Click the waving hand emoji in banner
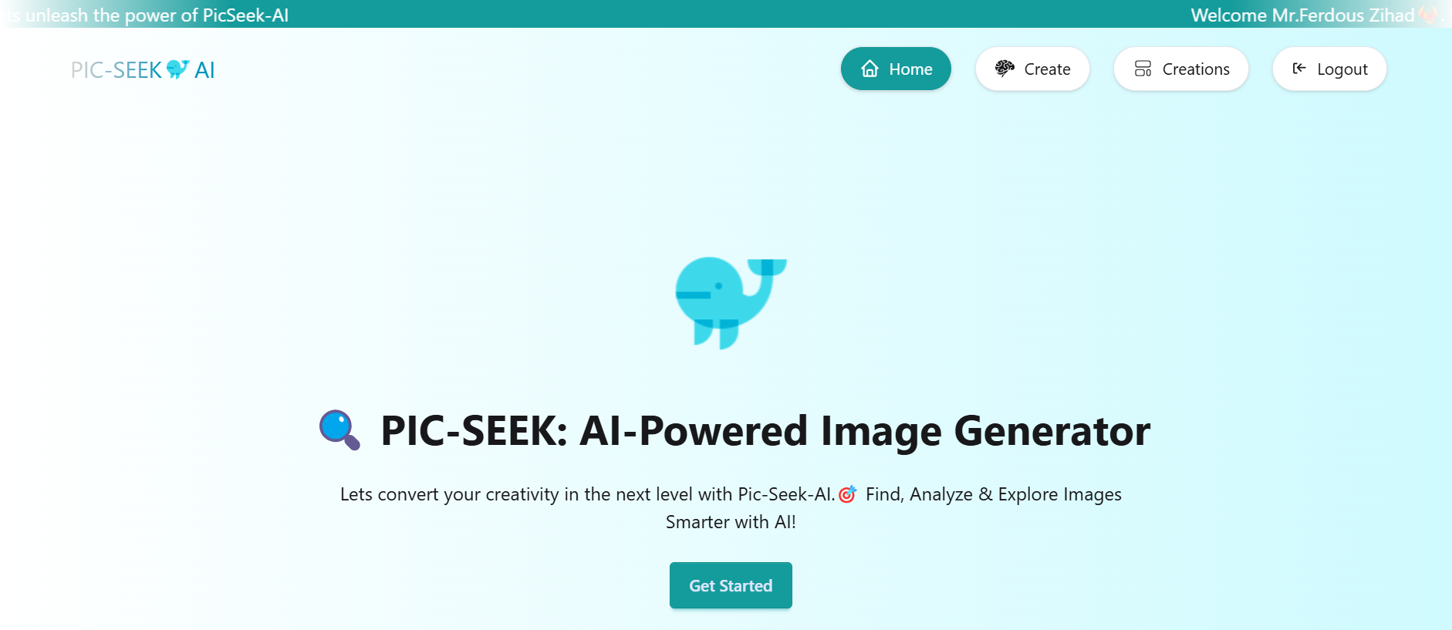Screen dimensions: 1452x630 click(x=1427, y=15)
